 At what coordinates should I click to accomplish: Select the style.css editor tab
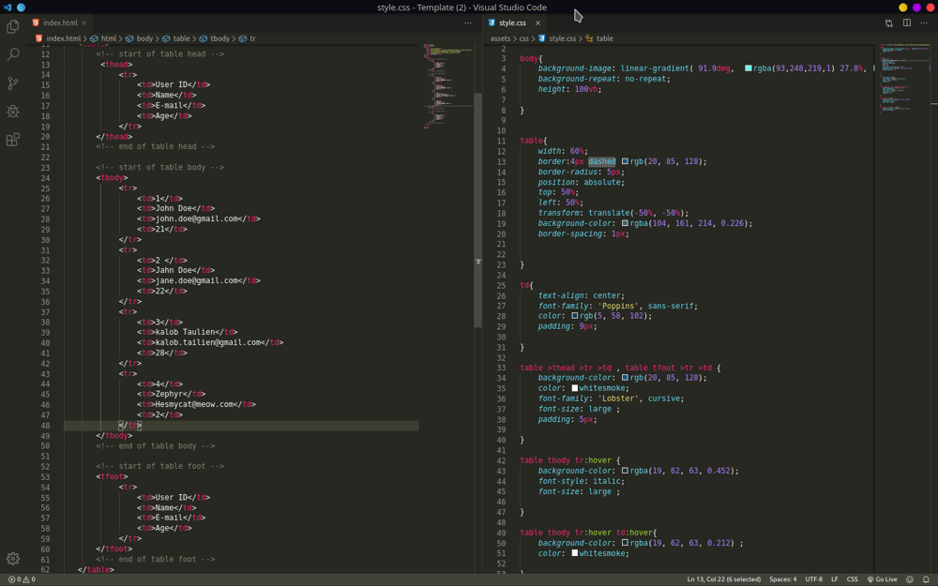click(512, 23)
